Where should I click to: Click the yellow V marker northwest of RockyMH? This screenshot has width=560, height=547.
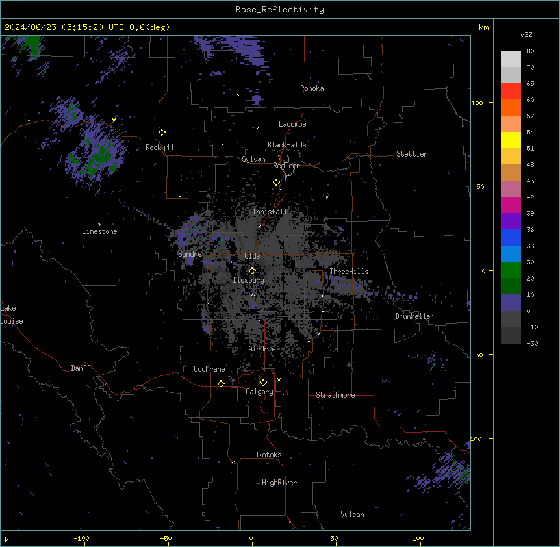[114, 120]
